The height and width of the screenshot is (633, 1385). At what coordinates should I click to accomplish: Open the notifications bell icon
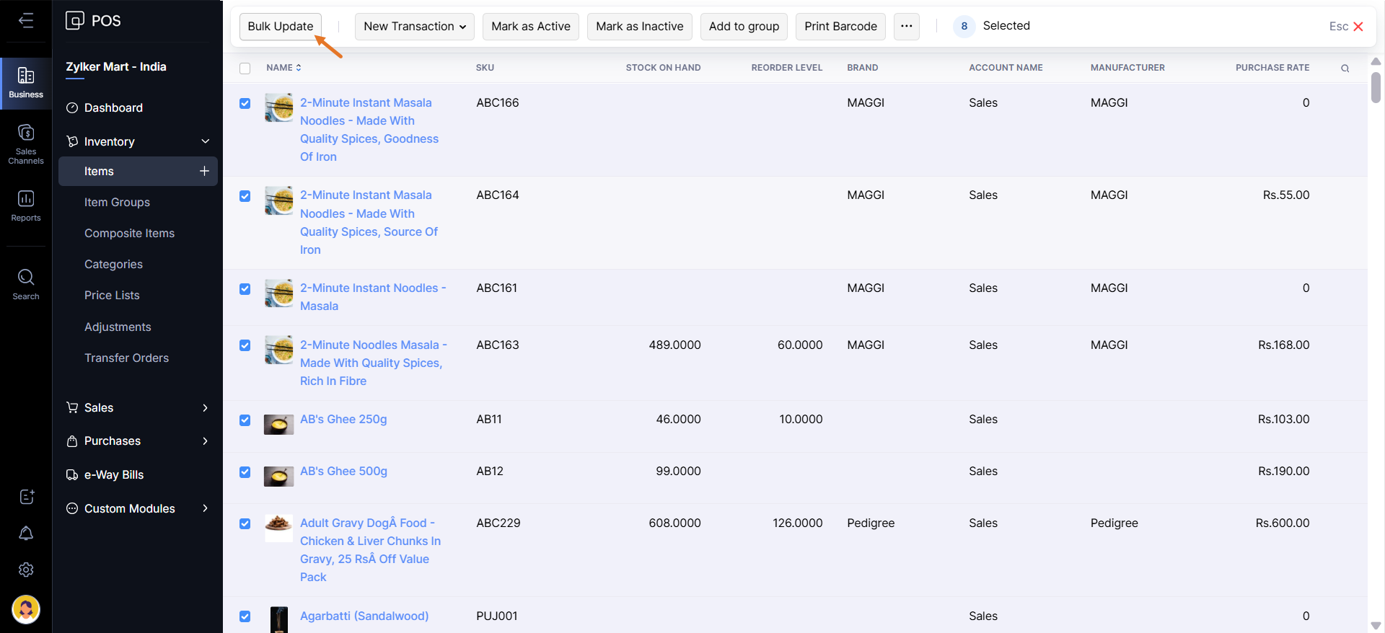[26, 533]
